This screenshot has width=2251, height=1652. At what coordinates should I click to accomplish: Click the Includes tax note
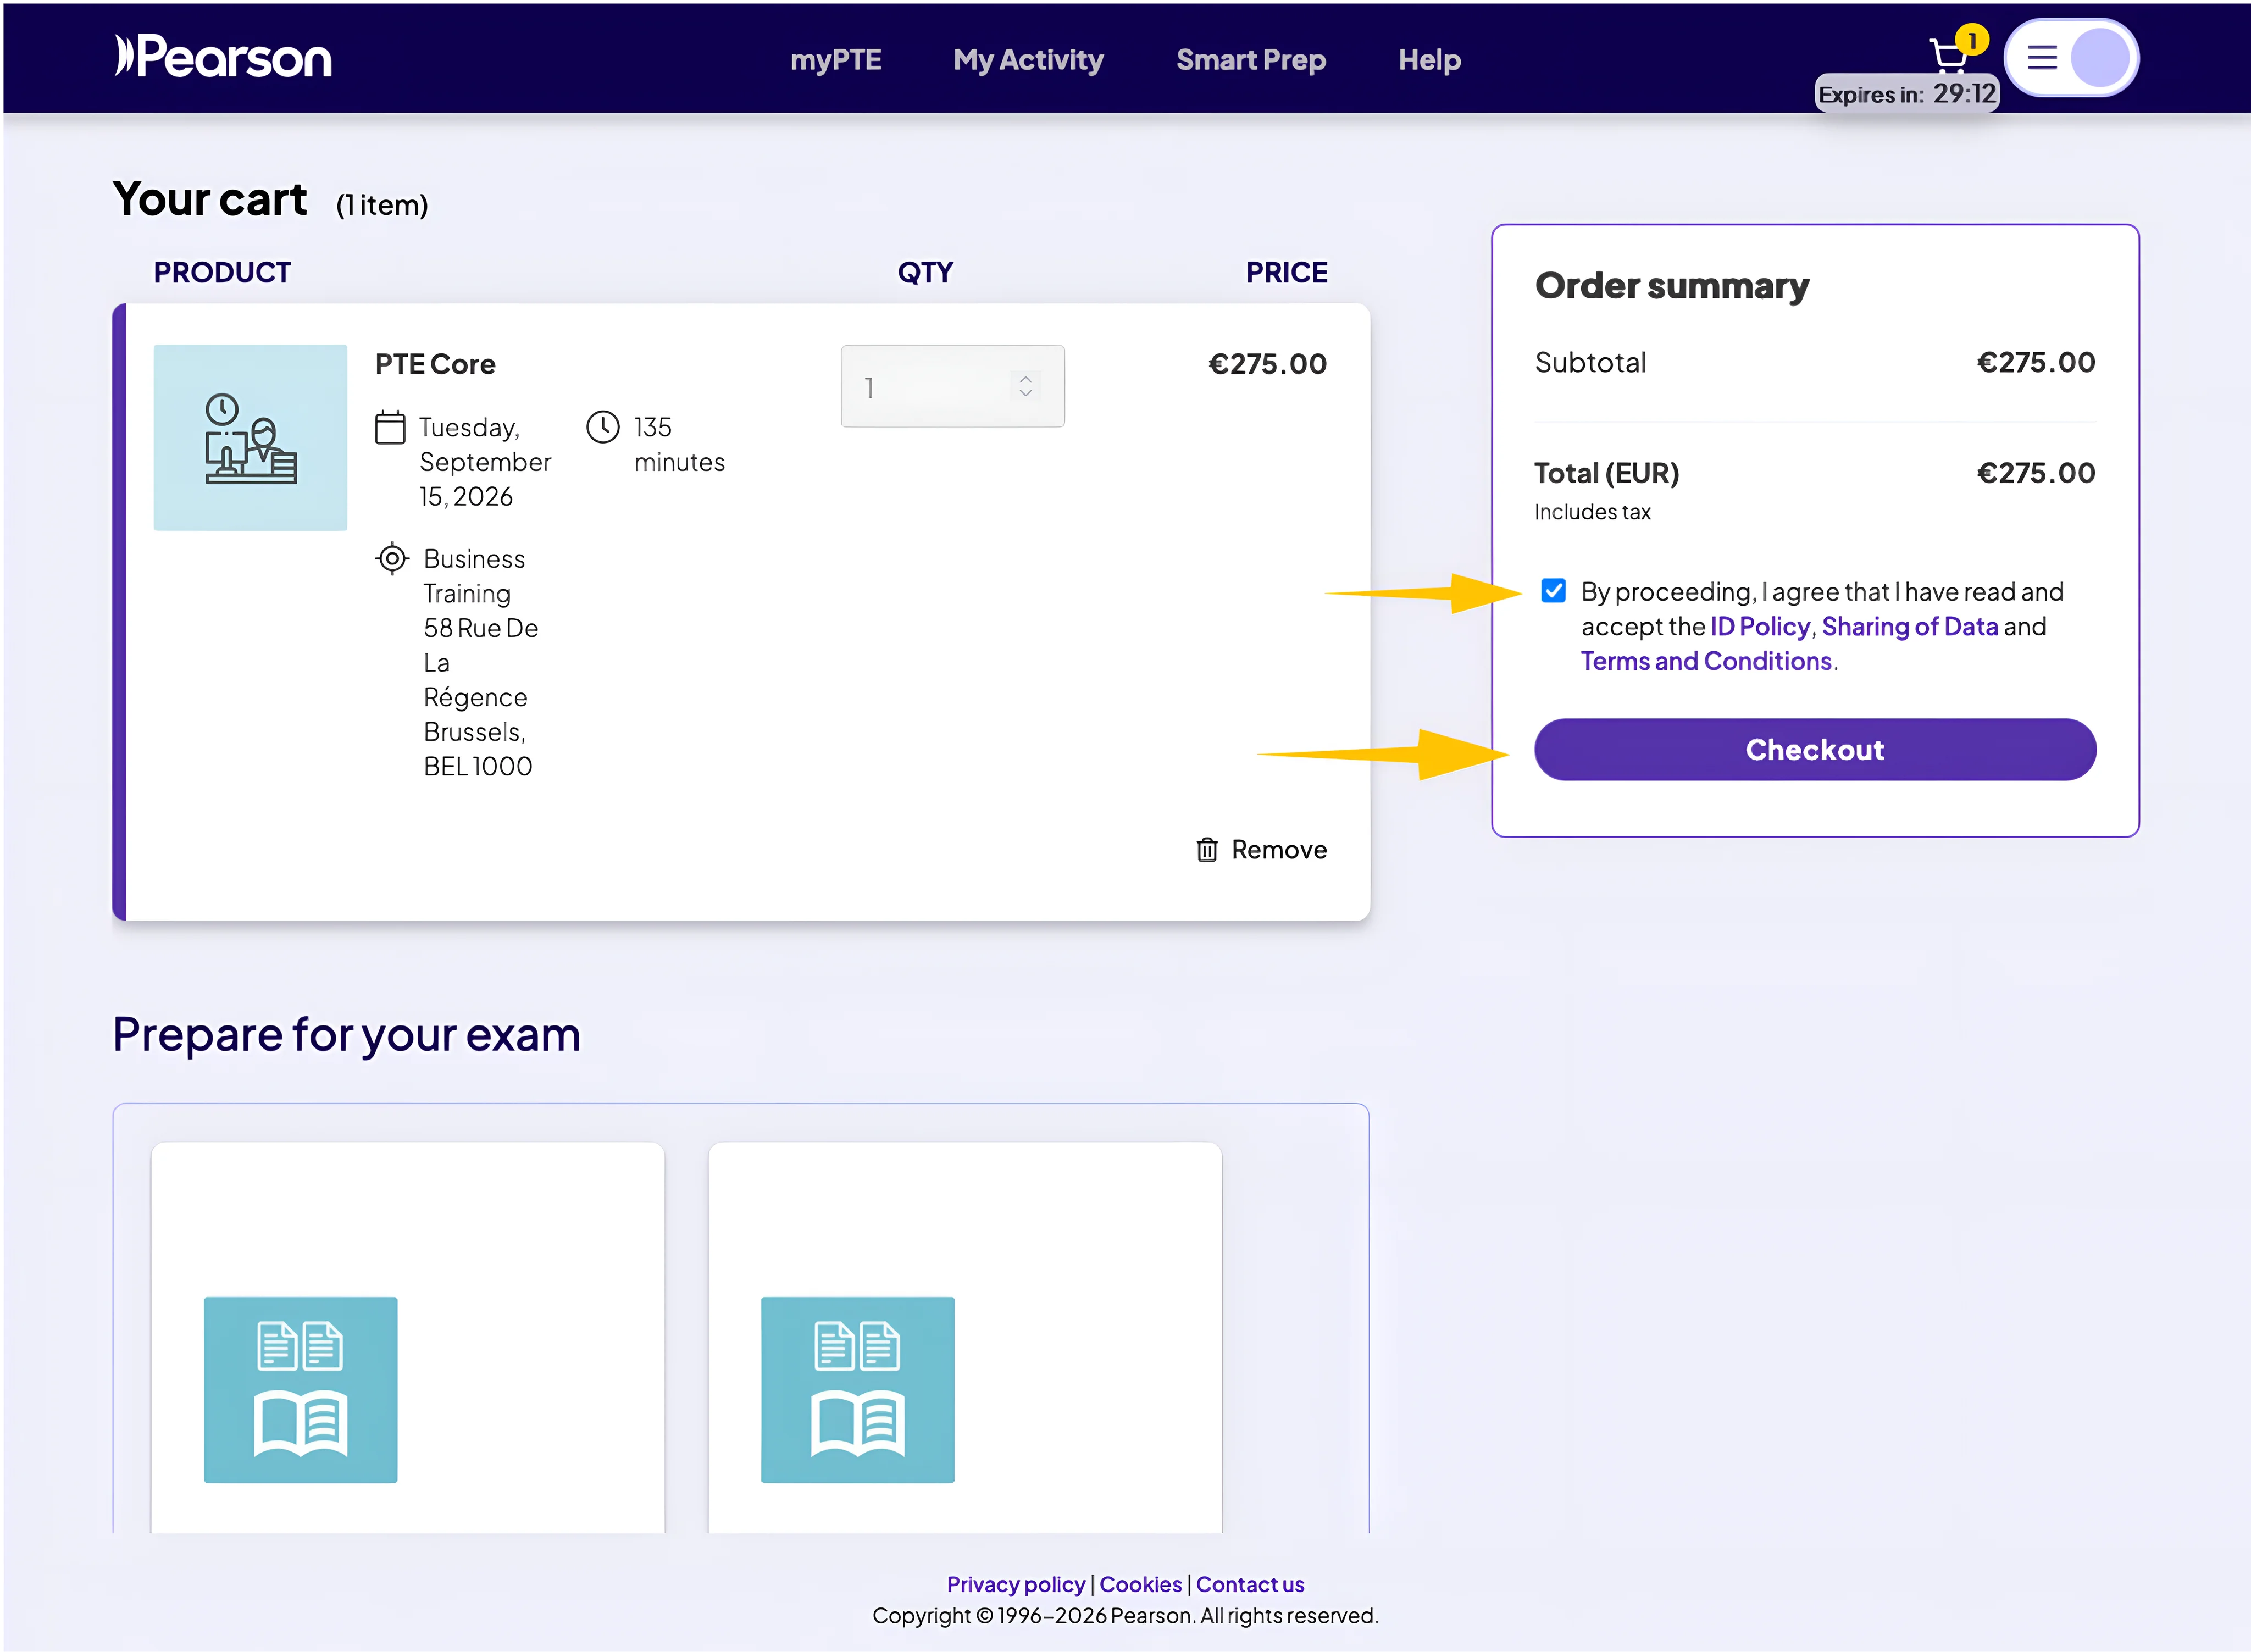coord(1592,512)
